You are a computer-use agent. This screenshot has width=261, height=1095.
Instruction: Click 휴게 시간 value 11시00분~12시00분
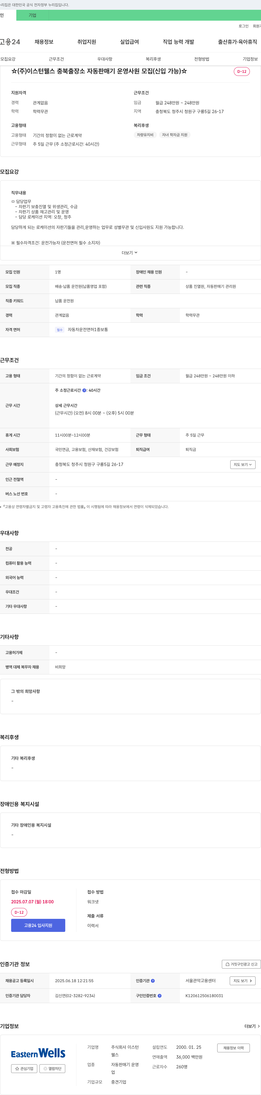click(x=72, y=435)
